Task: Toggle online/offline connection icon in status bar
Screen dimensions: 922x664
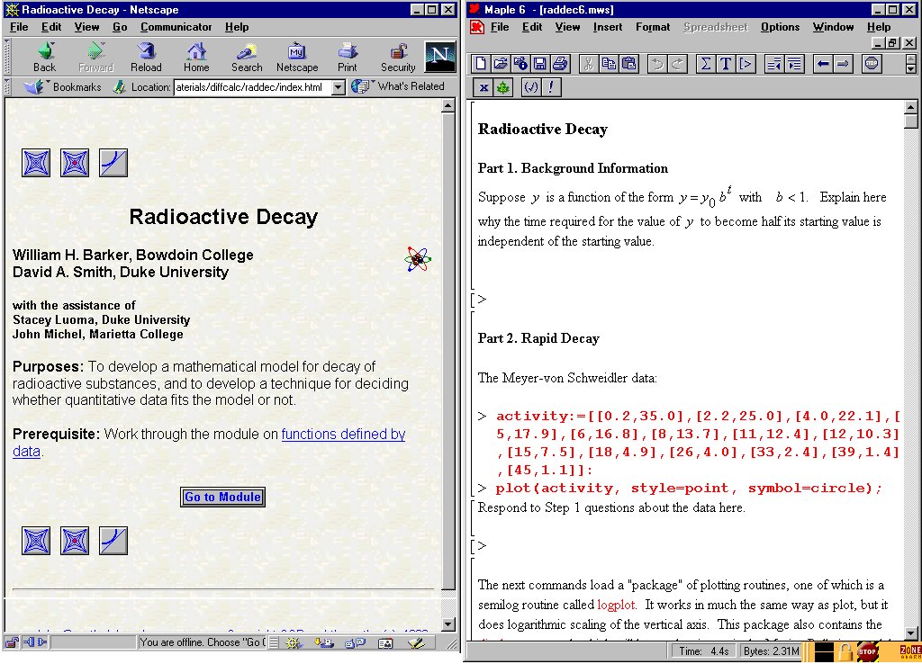Action: tap(34, 642)
